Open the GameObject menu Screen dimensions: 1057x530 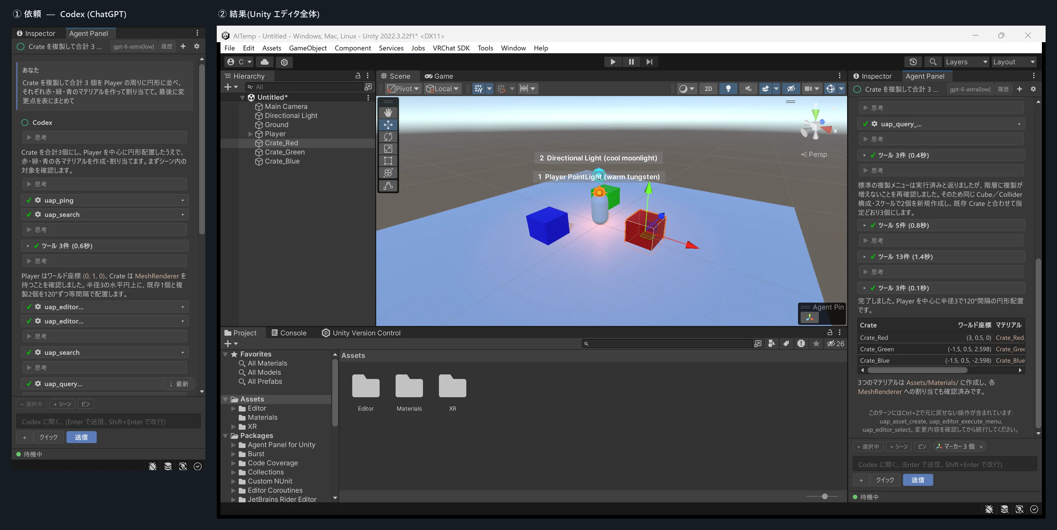(x=308, y=48)
